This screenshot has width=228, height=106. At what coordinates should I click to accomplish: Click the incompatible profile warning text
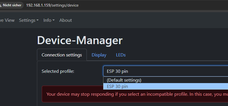137,94
